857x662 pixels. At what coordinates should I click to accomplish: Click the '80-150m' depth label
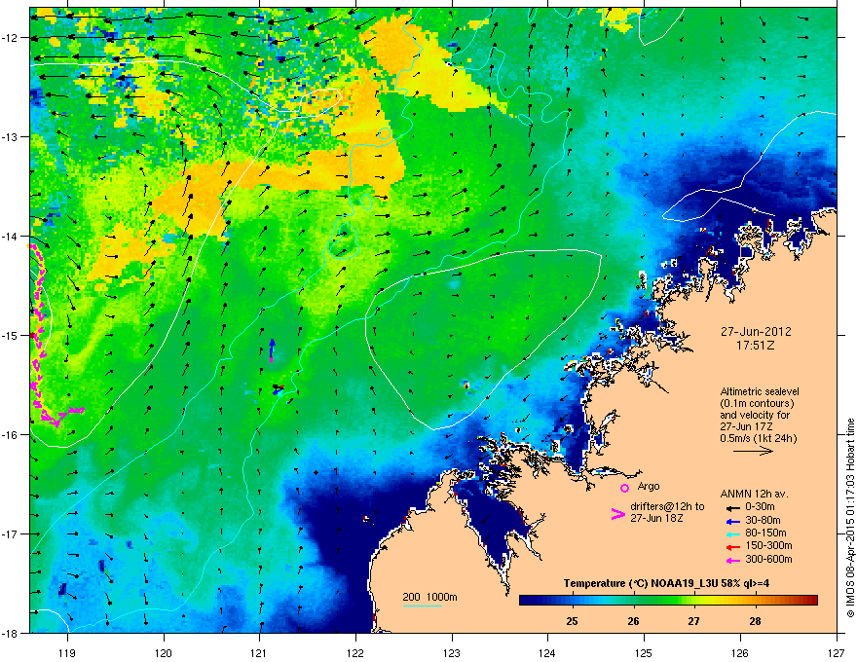coord(765,533)
